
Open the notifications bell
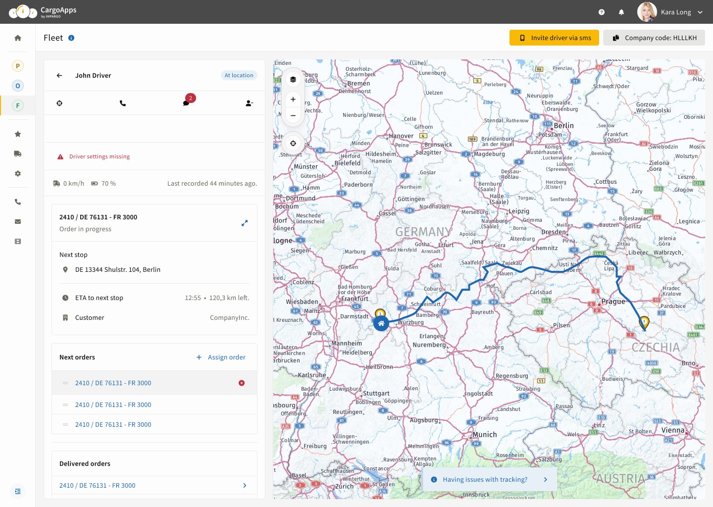point(621,12)
